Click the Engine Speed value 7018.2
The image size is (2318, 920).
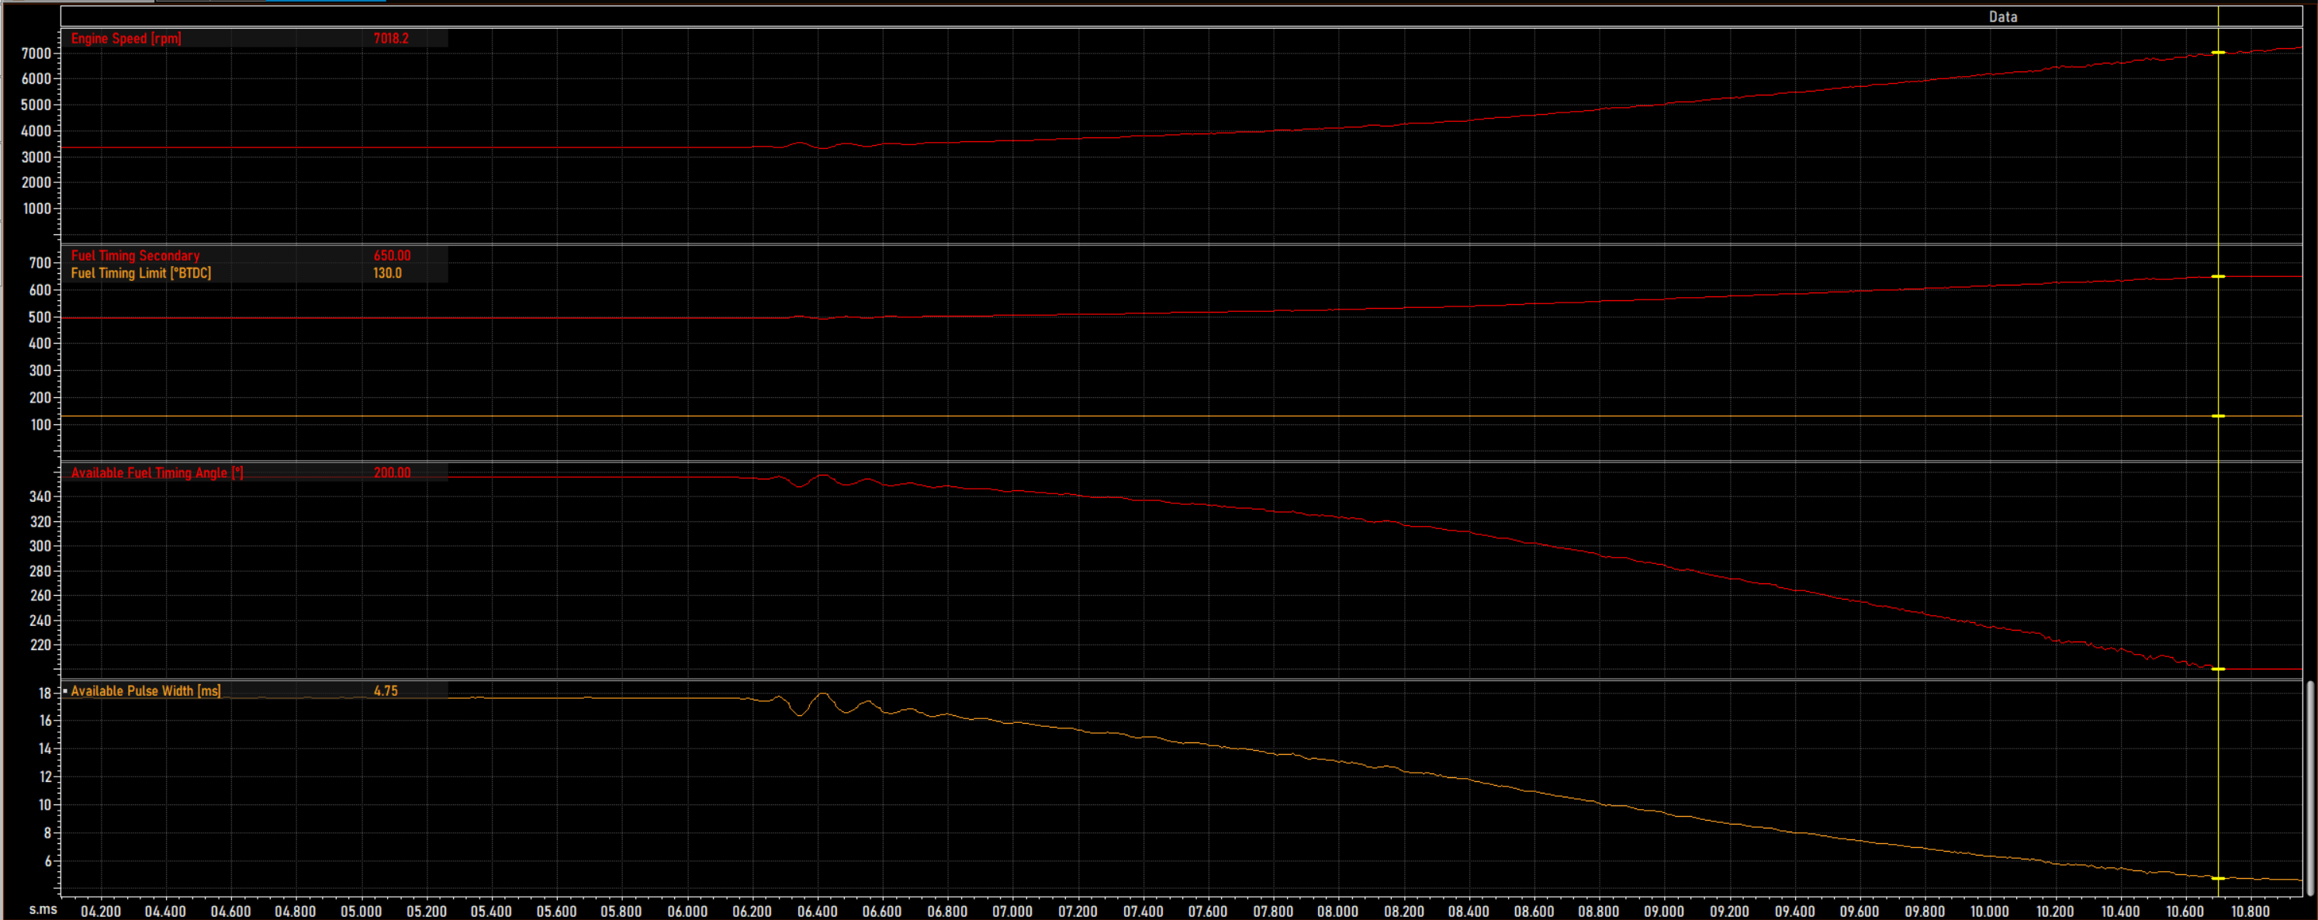[x=390, y=39]
